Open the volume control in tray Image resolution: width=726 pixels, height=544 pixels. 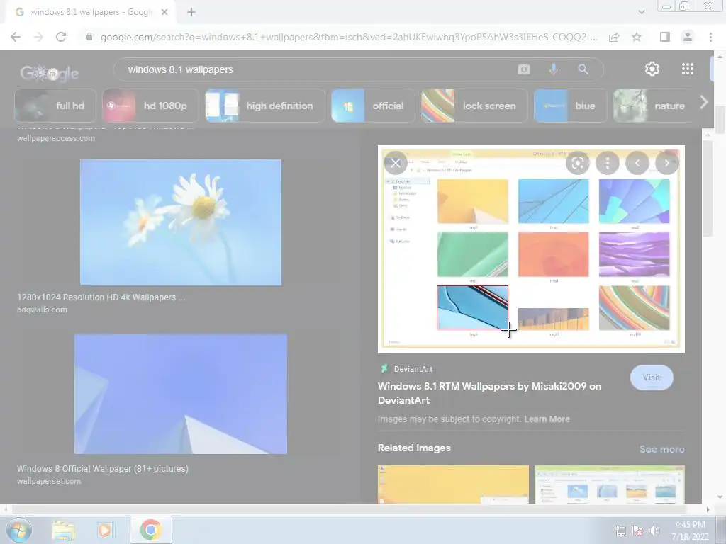point(654,531)
